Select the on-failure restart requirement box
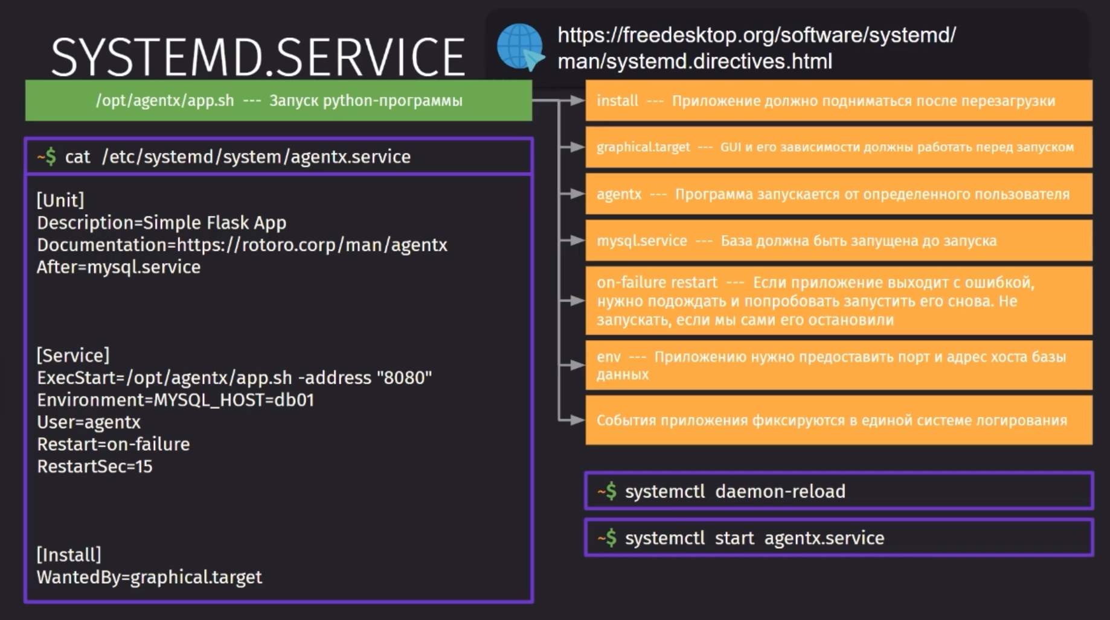Image resolution: width=1110 pixels, height=620 pixels. 839,301
